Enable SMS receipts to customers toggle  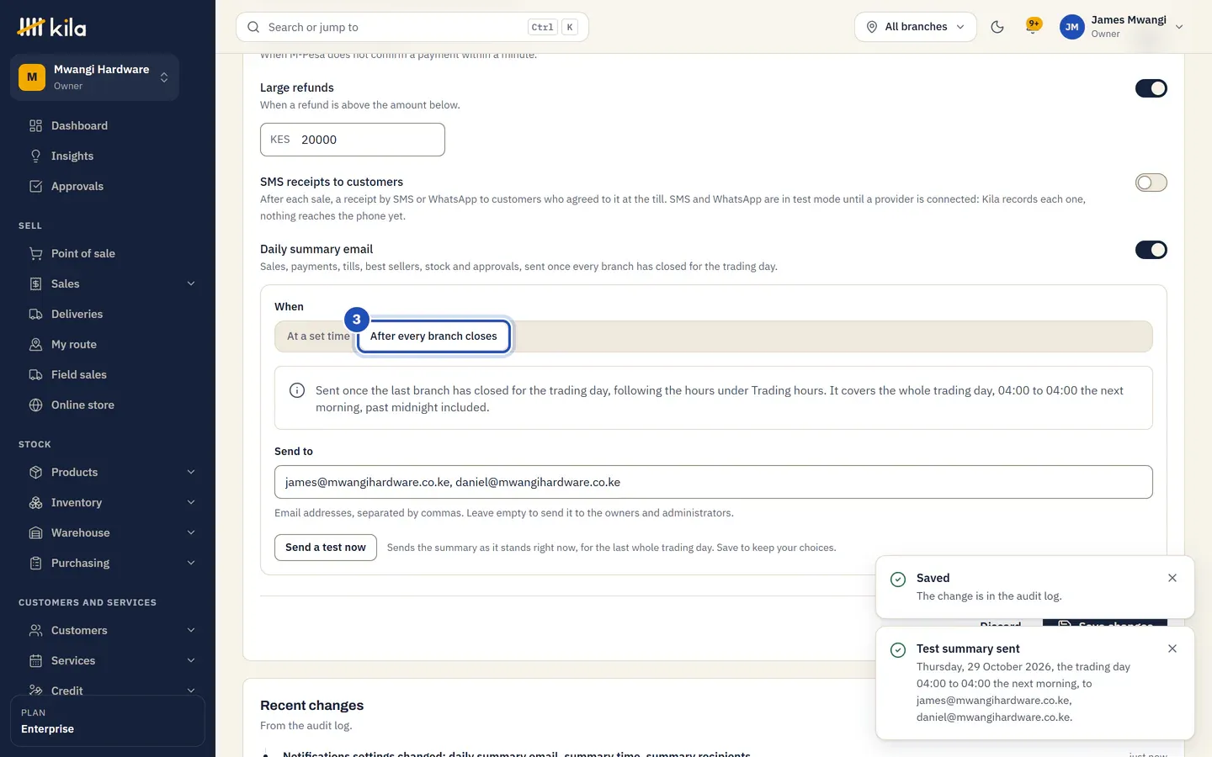point(1151,183)
